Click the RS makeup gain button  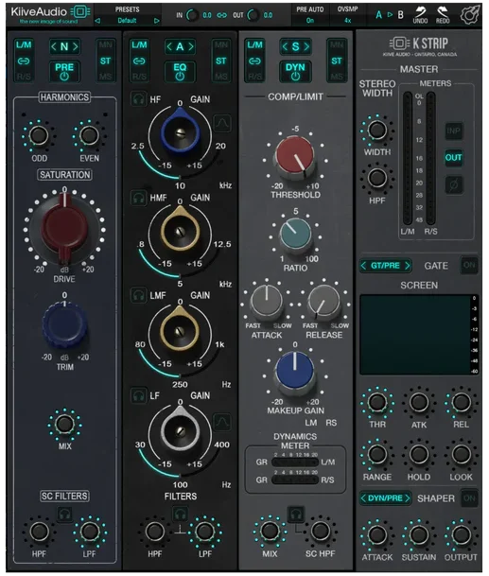[x=331, y=423]
